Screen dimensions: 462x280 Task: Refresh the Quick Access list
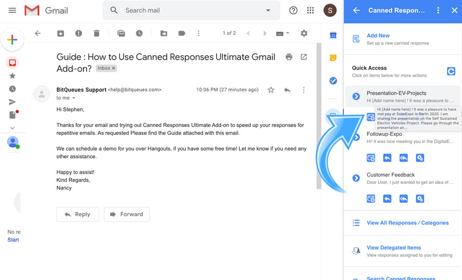(x=451, y=71)
